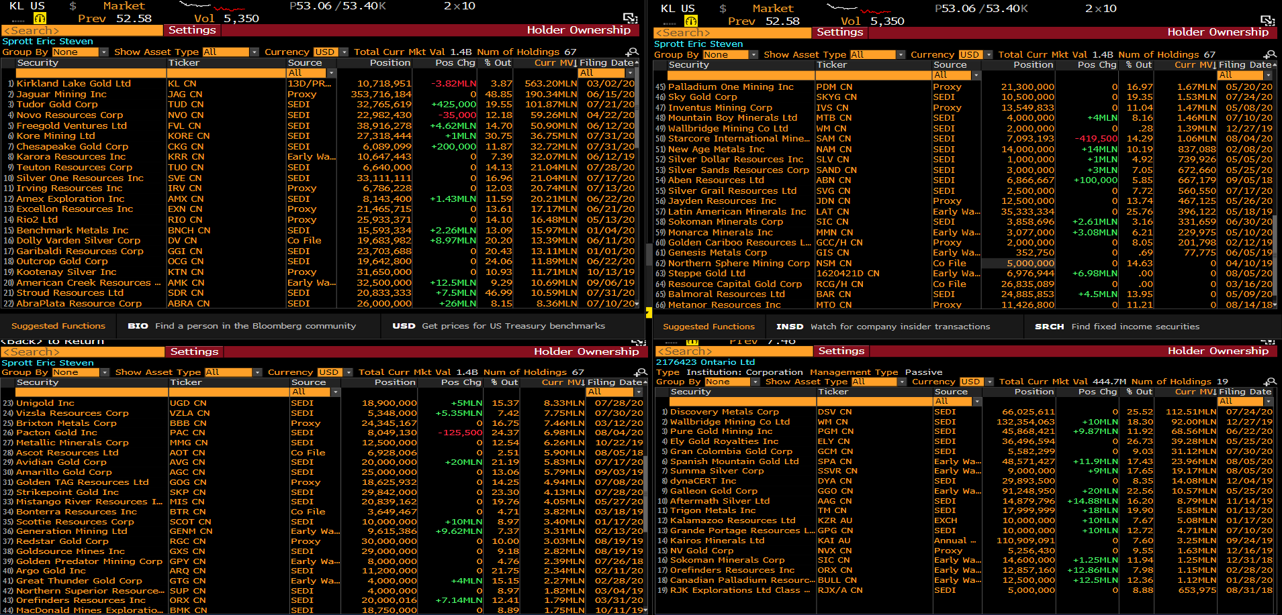This screenshot has height=615, width=1282.
Task: Click the vertical scrollbar of the Kirkland Lake panel
Action: point(637,183)
